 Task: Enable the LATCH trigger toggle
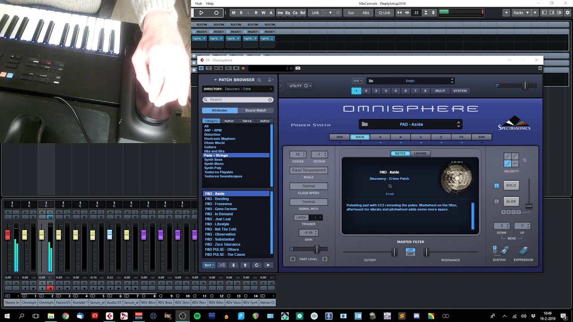[x=301, y=218]
